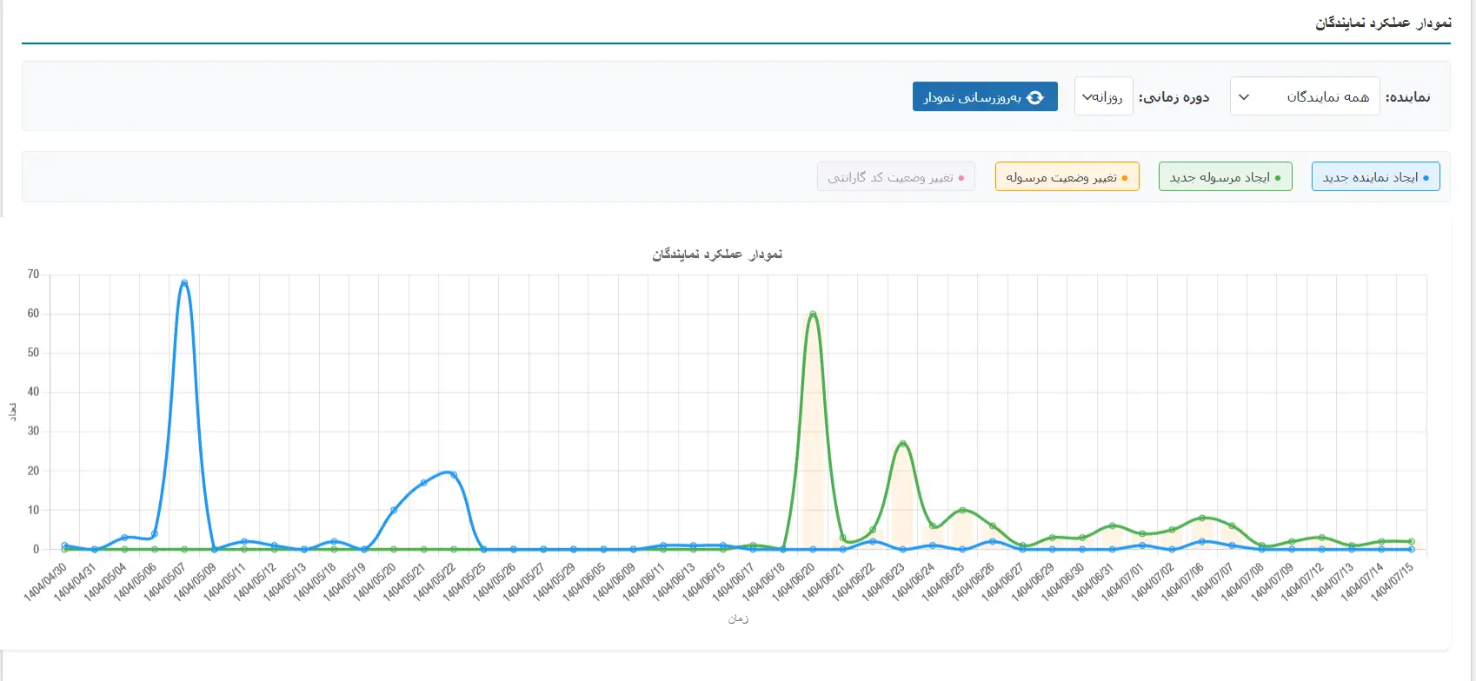Image resolution: width=1476 pixels, height=681 pixels.
Task: Click the refresh arrows icon on update button
Action: (1035, 97)
